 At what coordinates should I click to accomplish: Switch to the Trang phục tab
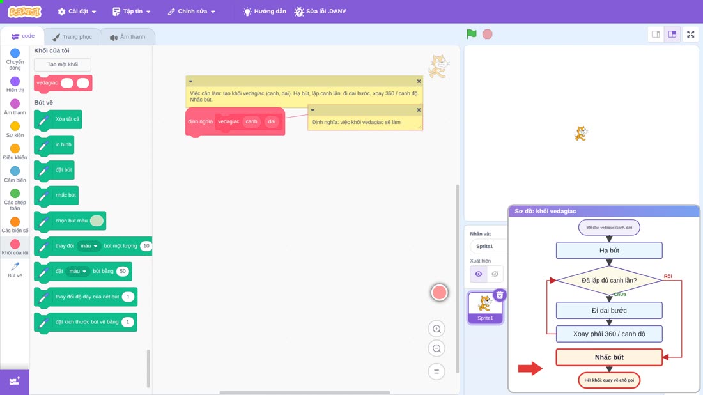(72, 37)
